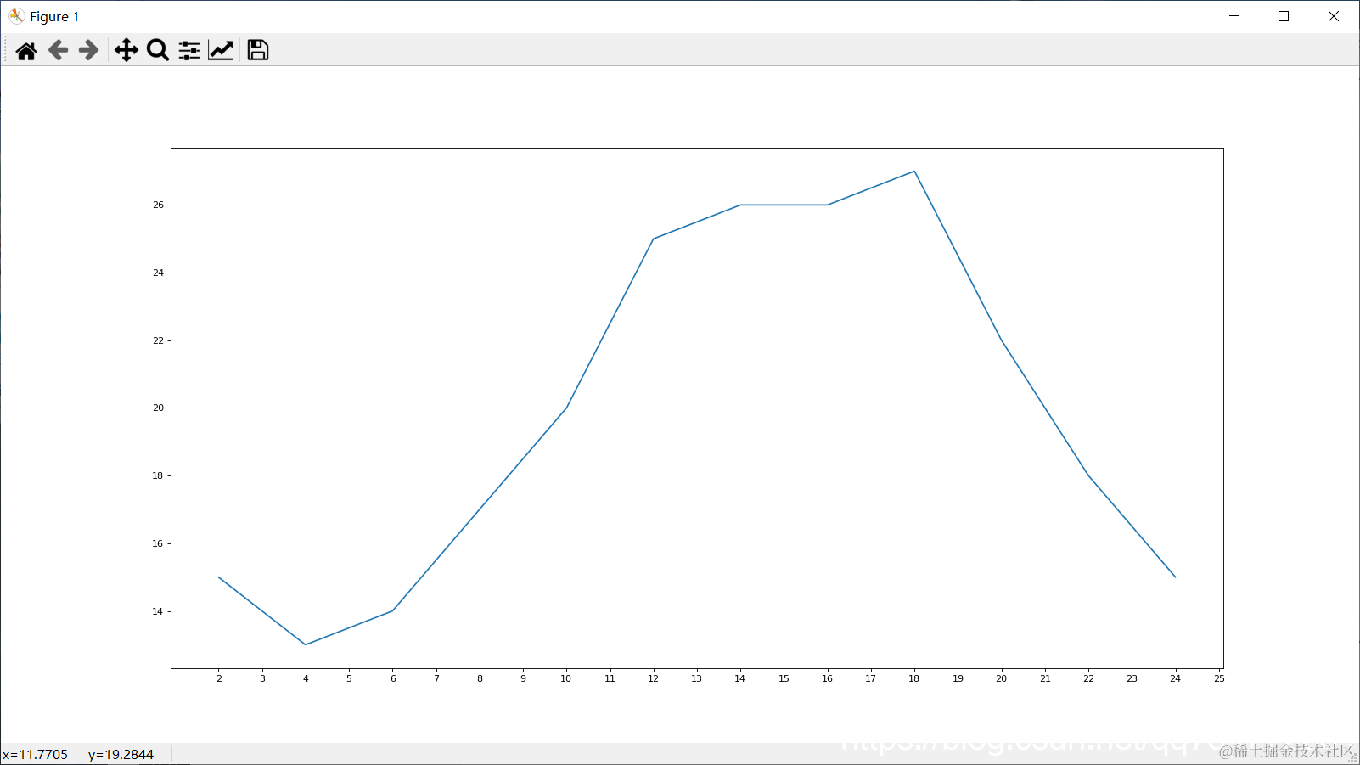Activate the Pan axes tool
This screenshot has width=1360, height=765.
click(126, 50)
